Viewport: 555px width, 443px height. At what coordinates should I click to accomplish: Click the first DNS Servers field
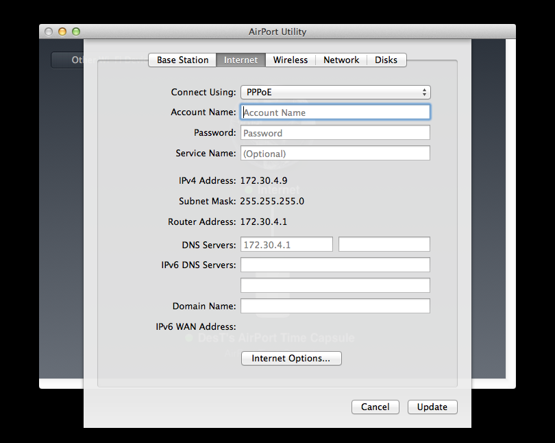[x=286, y=244]
